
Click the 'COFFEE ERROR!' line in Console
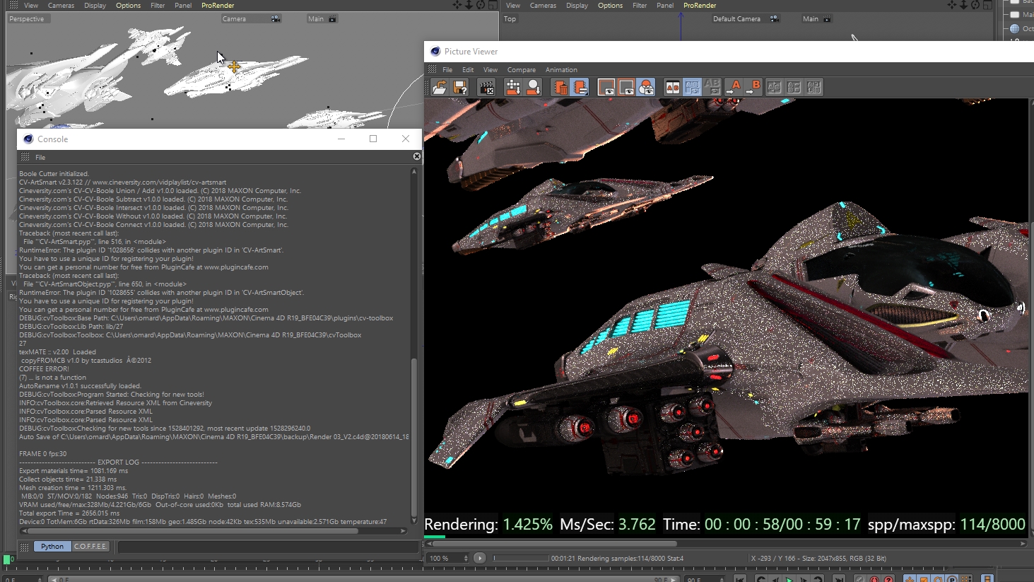click(45, 369)
